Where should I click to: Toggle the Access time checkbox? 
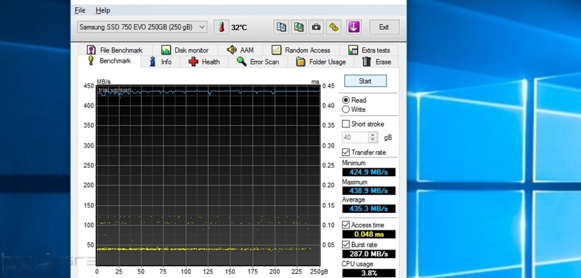coord(346,225)
